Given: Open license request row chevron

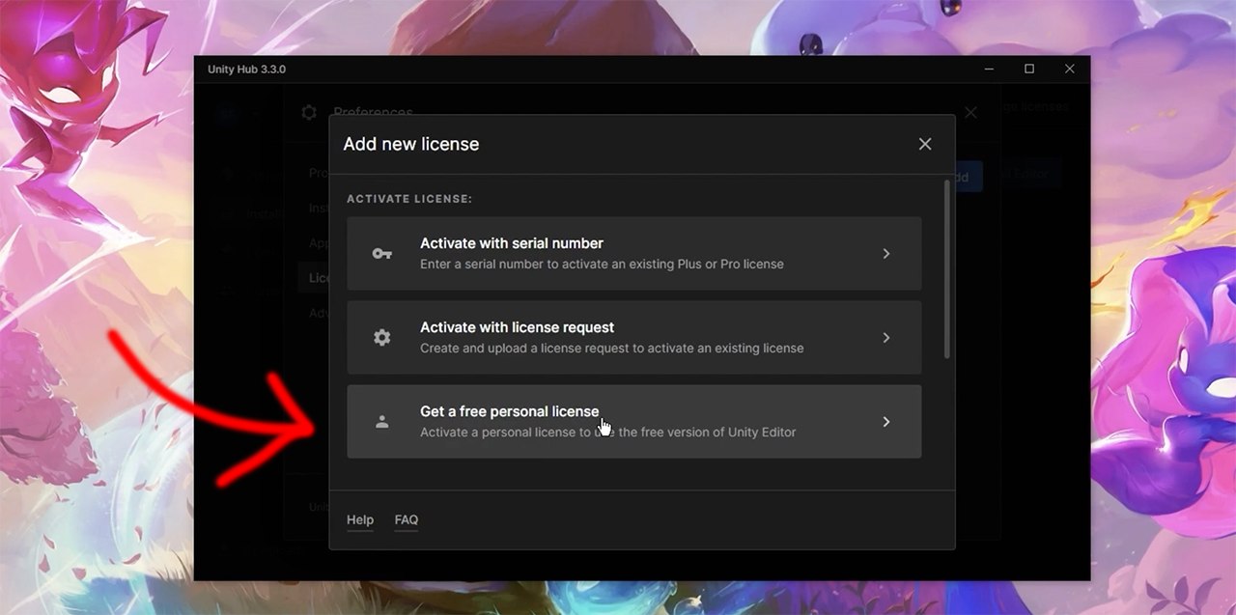Looking at the screenshot, I should tap(886, 338).
